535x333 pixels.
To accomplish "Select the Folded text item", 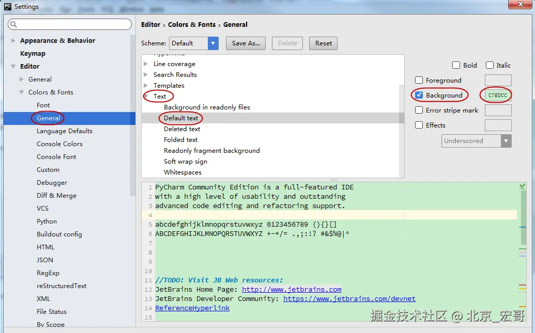I will 180,140.
